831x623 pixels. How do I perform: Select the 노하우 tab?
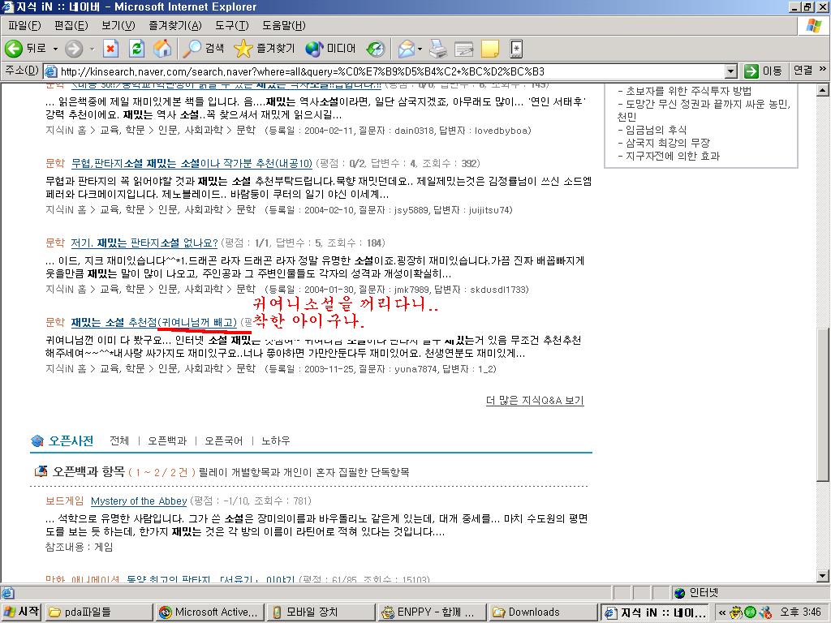pos(276,440)
